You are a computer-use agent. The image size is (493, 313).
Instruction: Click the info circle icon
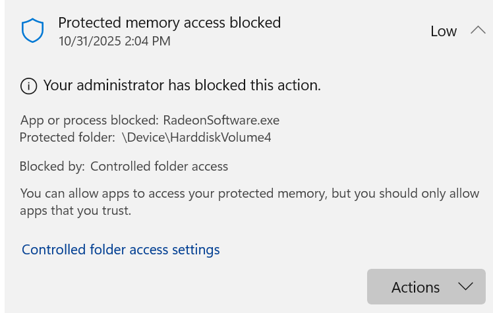(28, 86)
